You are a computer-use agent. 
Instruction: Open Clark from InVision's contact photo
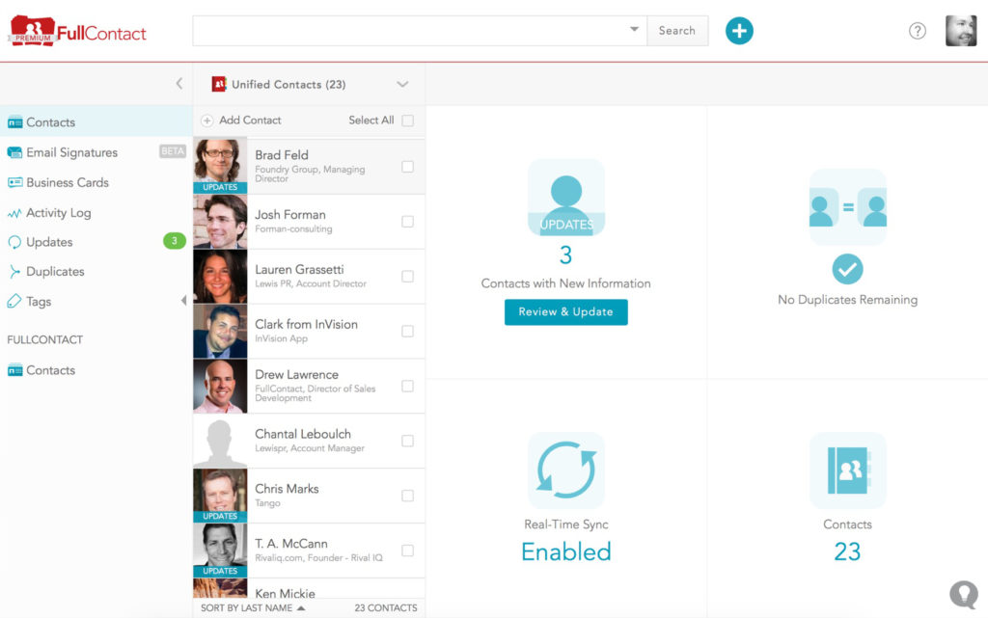[x=220, y=331]
